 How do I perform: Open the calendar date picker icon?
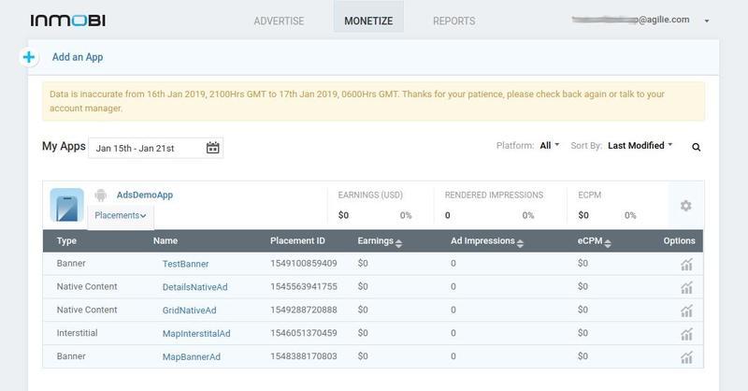(x=212, y=148)
